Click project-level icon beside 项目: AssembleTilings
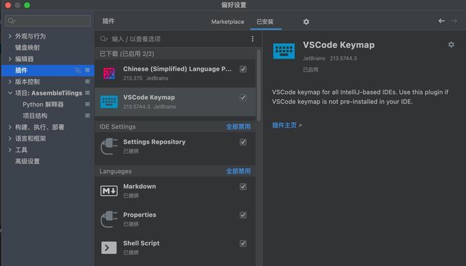This screenshot has width=466, height=266. pyautogui.click(x=87, y=93)
